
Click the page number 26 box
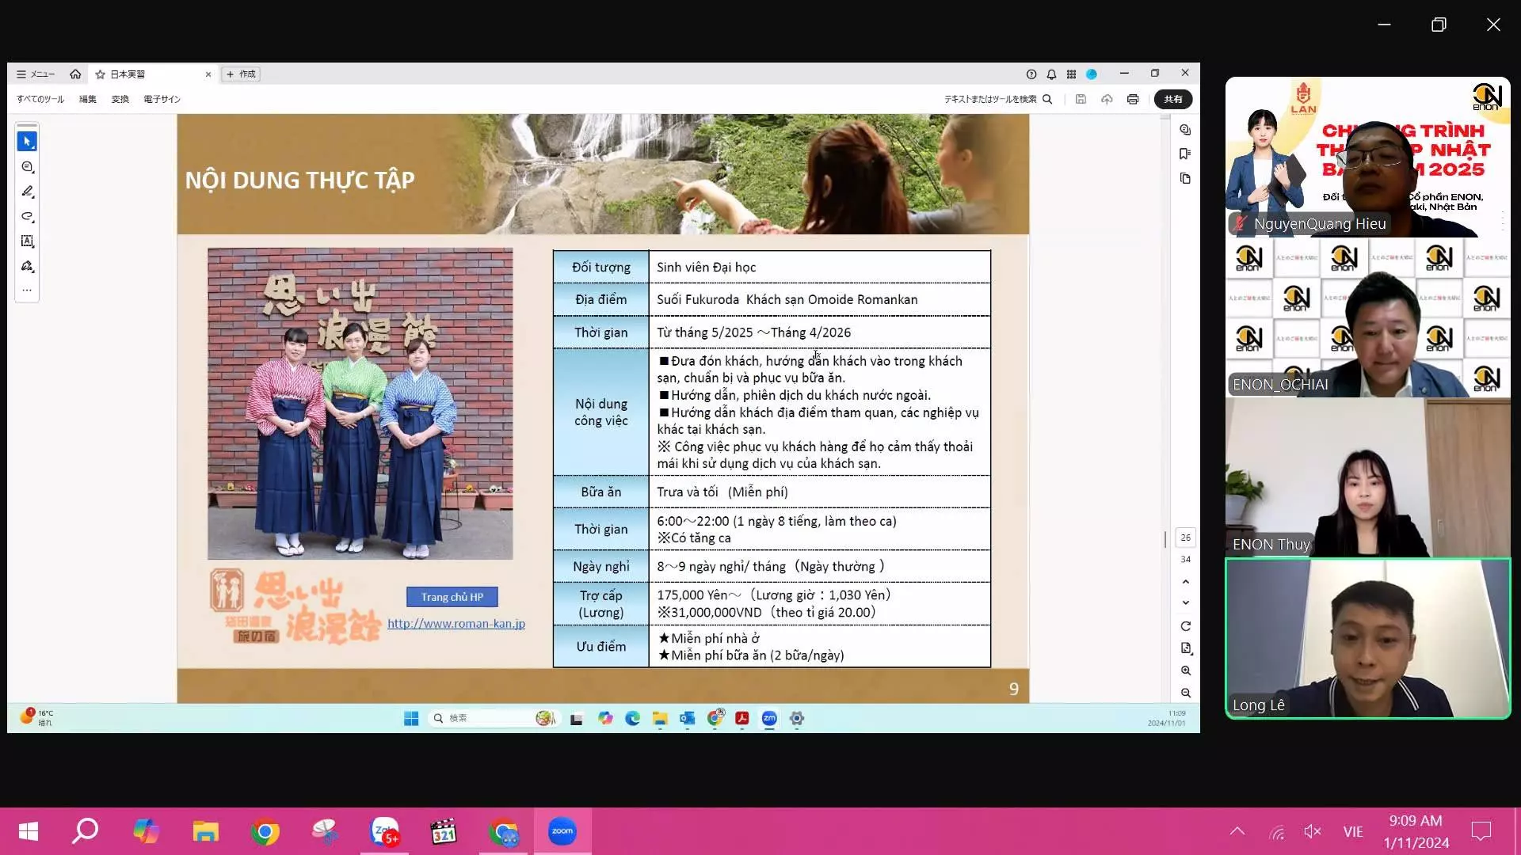coord(1185,538)
